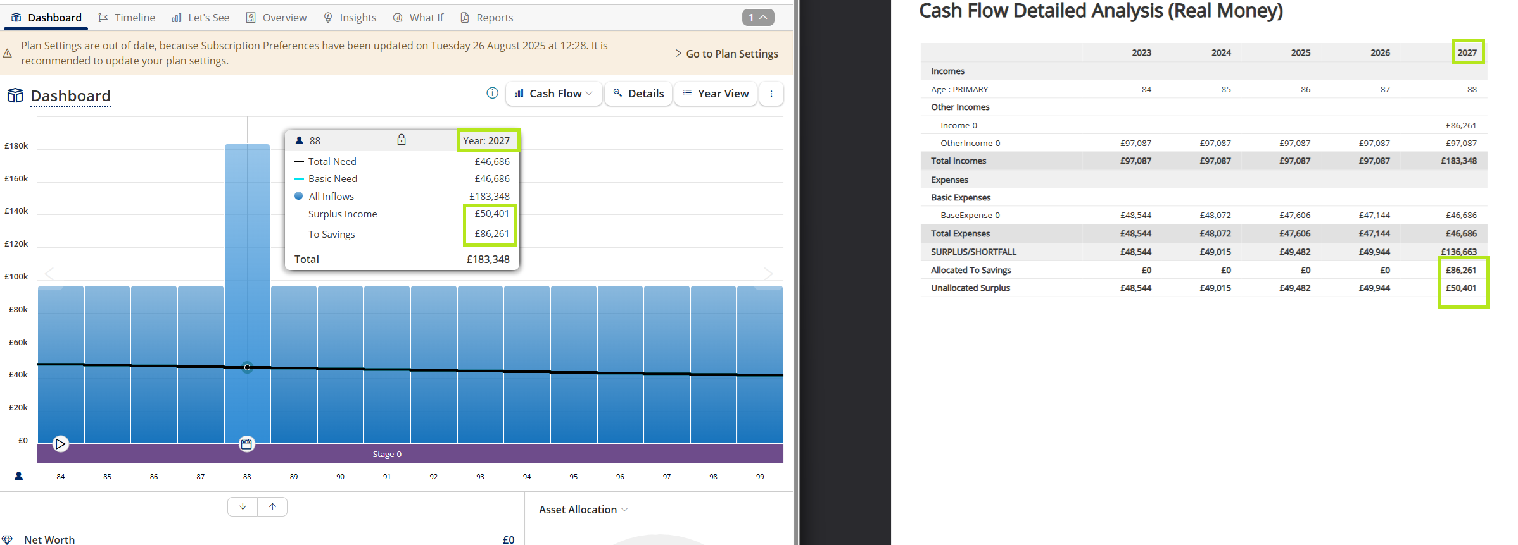Click the play icon at chart start
This screenshot has height=545, width=1518.
click(60, 444)
